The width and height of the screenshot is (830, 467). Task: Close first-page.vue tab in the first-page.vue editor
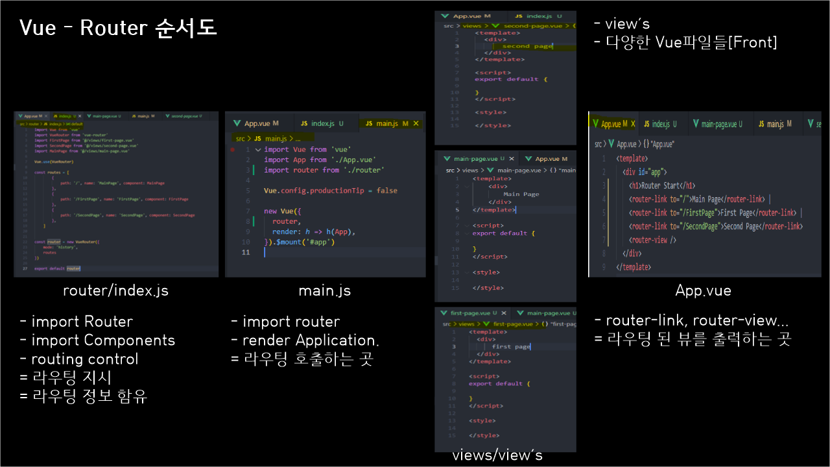[504, 313]
